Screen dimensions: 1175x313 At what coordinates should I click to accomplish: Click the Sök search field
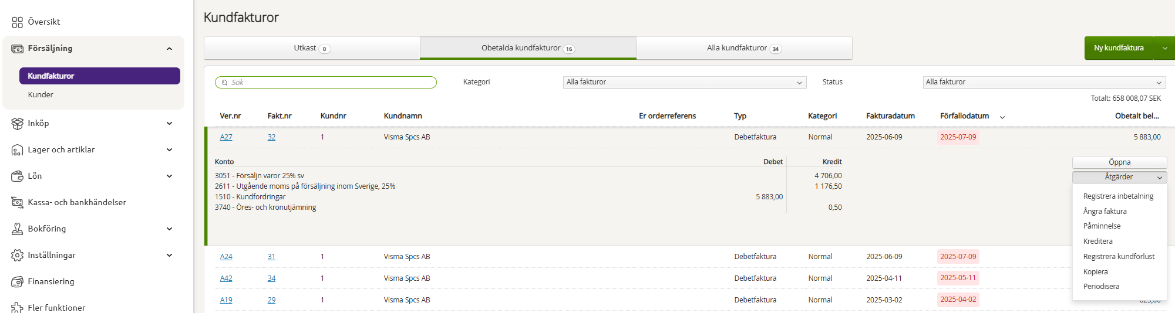(x=329, y=83)
